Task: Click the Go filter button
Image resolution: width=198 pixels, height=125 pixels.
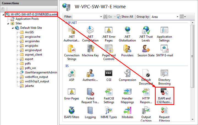Action: (x=108, y=17)
